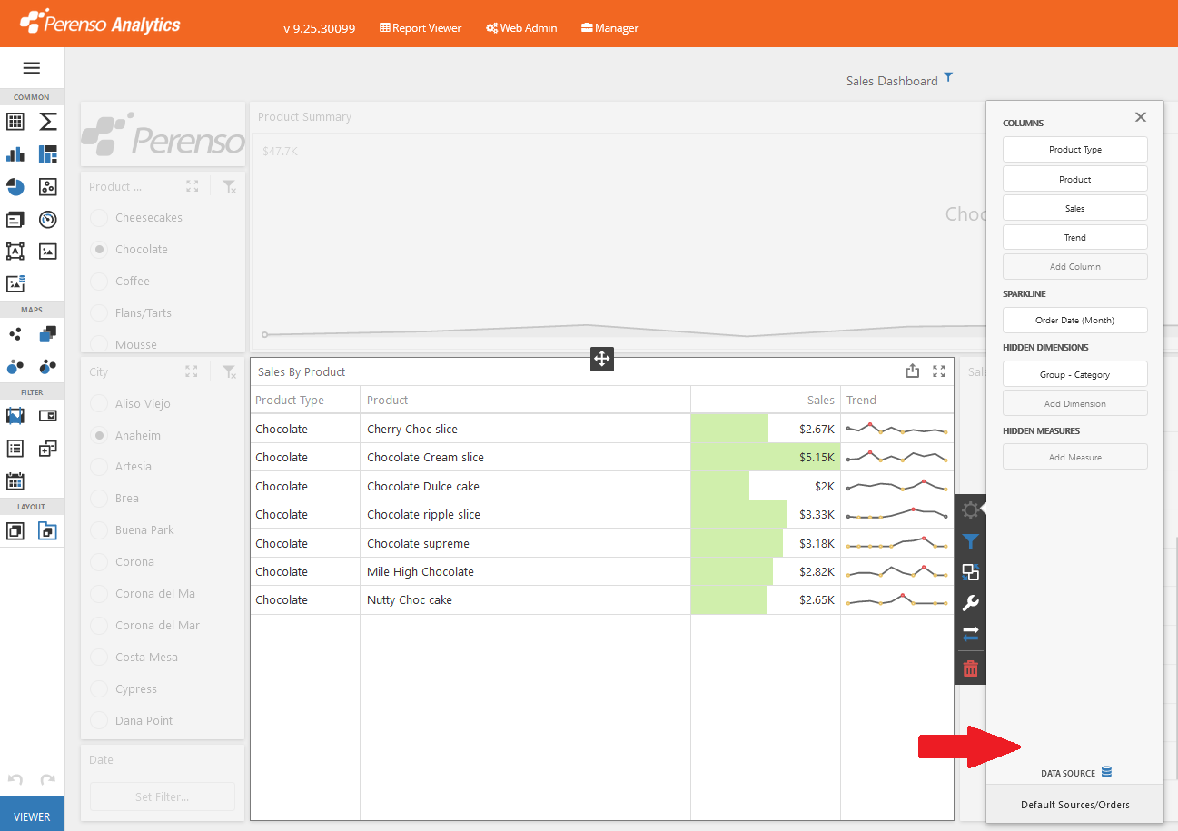Select the Aliso Viejo city option
1178x831 pixels.
pos(99,403)
